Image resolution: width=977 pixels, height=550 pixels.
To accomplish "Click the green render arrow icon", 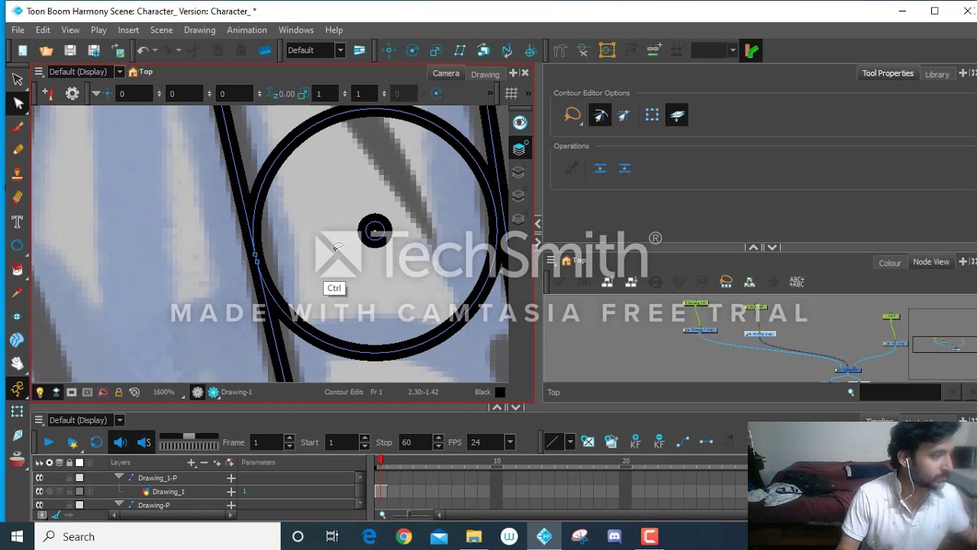I will (x=752, y=50).
